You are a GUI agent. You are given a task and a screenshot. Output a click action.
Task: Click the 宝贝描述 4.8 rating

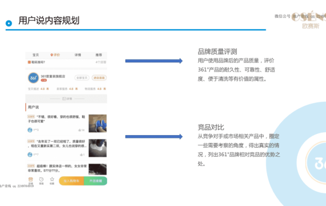[38, 89]
